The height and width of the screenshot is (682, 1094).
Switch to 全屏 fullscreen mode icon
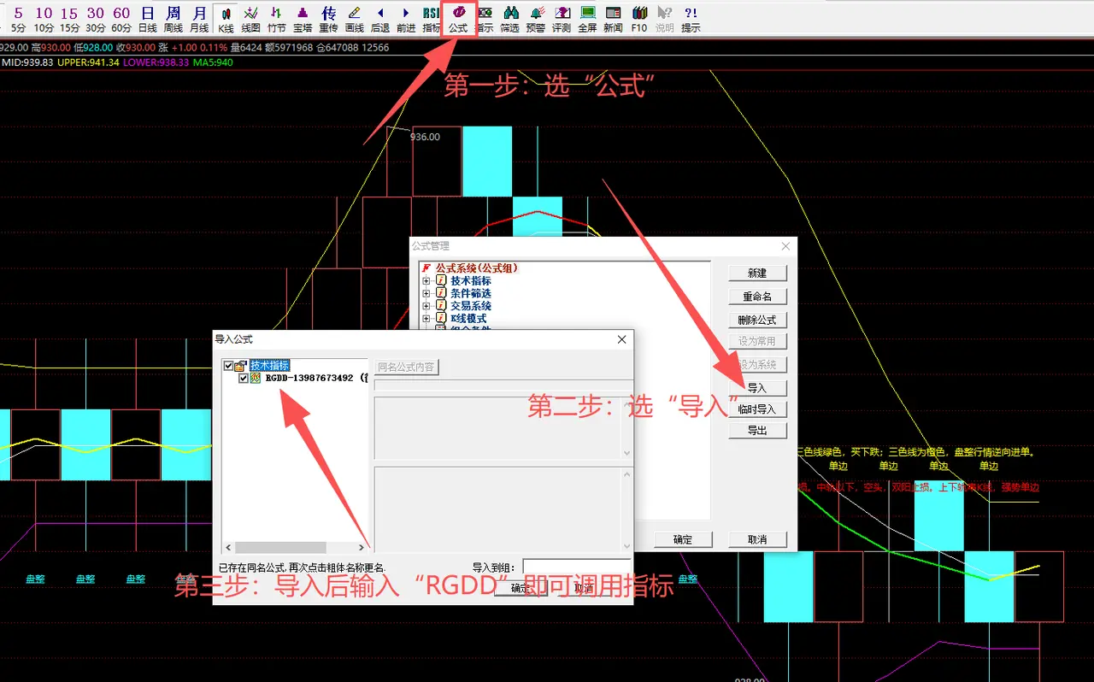click(587, 18)
